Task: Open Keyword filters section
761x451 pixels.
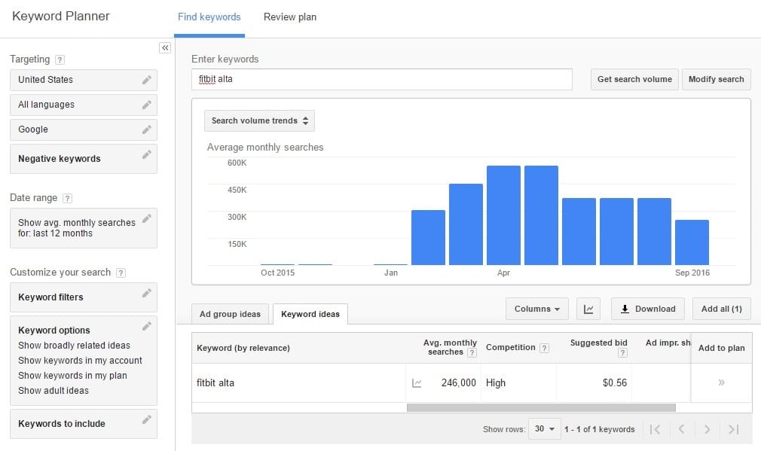Action: pos(84,297)
